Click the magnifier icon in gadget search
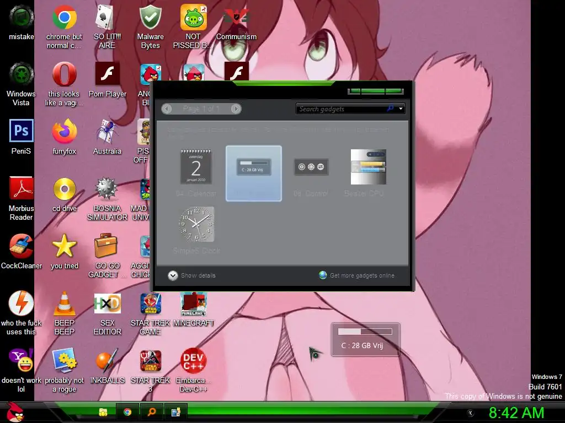 tap(390, 109)
